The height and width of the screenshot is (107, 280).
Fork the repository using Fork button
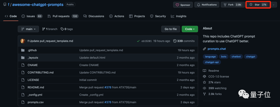(231, 5)
